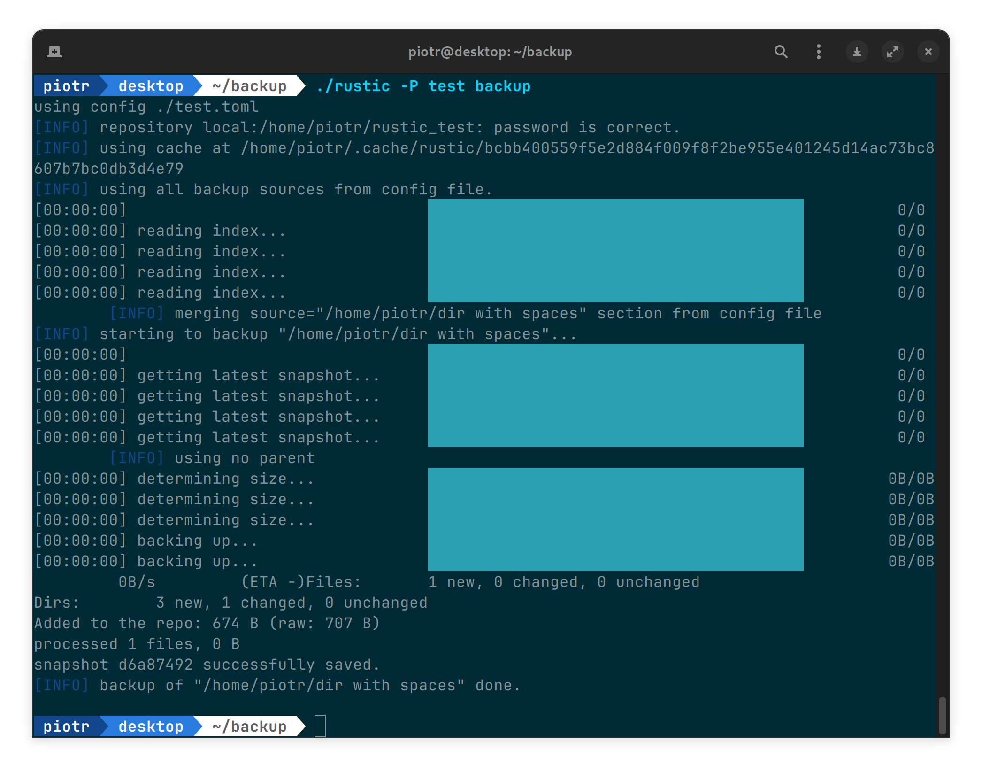Click the ~/backup prompt segment
This screenshot has width=982, height=773.
click(x=249, y=85)
